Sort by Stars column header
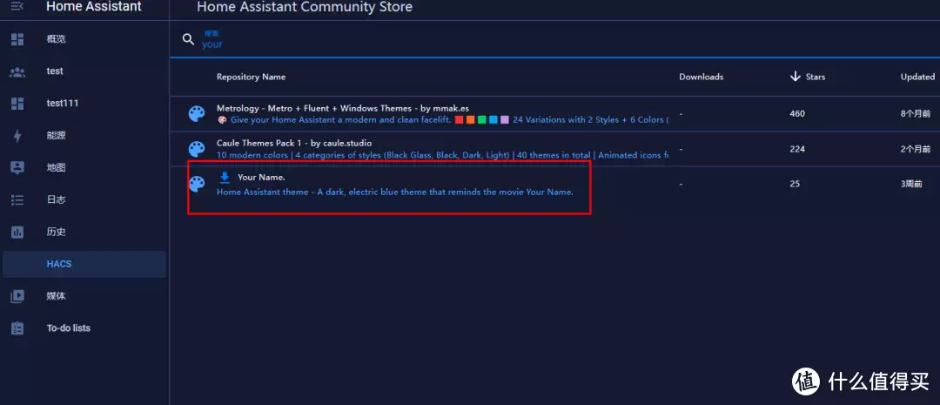The width and height of the screenshot is (940, 405). (x=816, y=78)
